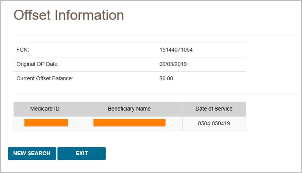
Task: Click the service date 0504-050419
Action: [214, 124]
